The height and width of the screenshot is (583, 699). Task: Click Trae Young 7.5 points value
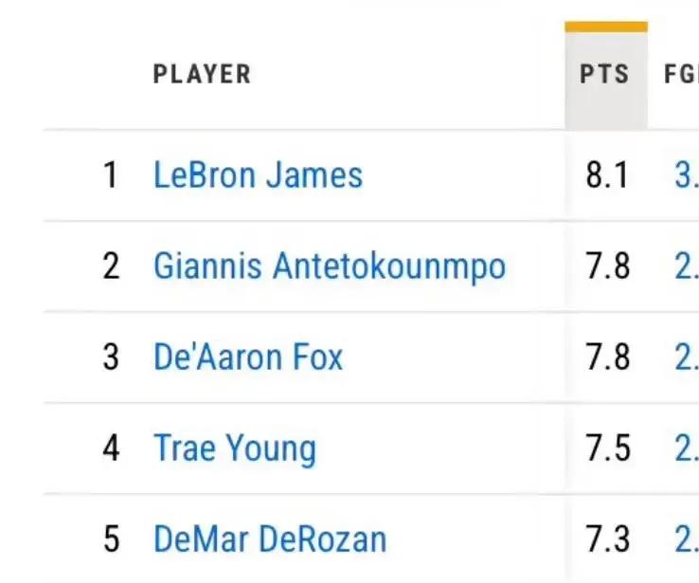607,448
